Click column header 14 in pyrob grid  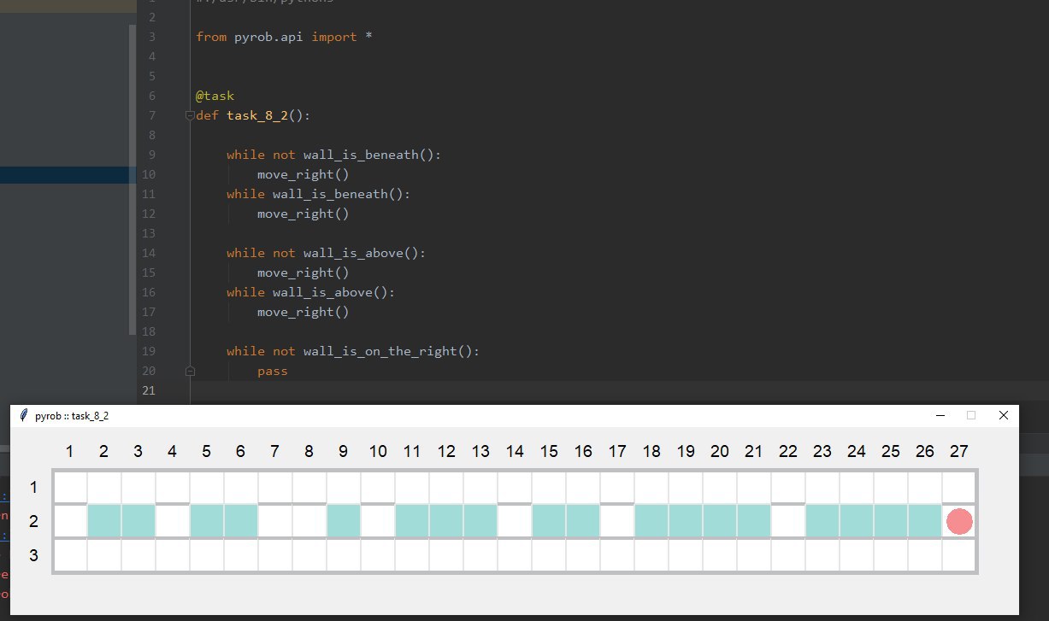click(515, 451)
